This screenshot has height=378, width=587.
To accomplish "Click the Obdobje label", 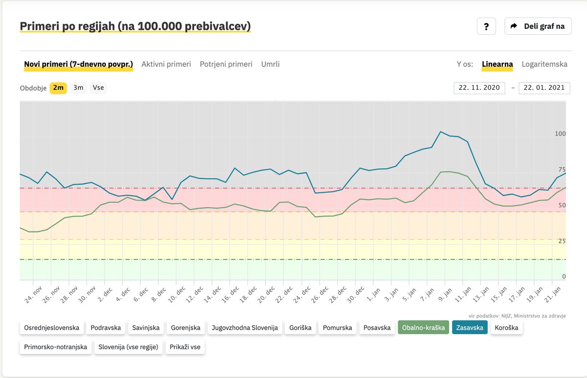I will click(x=33, y=88).
